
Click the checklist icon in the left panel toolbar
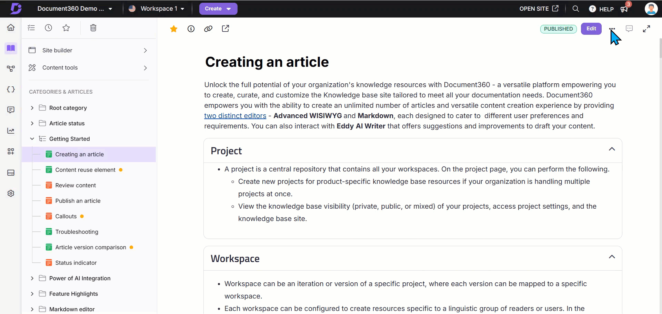31,28
